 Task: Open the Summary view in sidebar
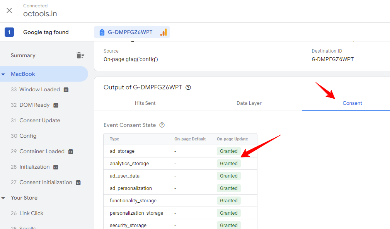[23, 55]
